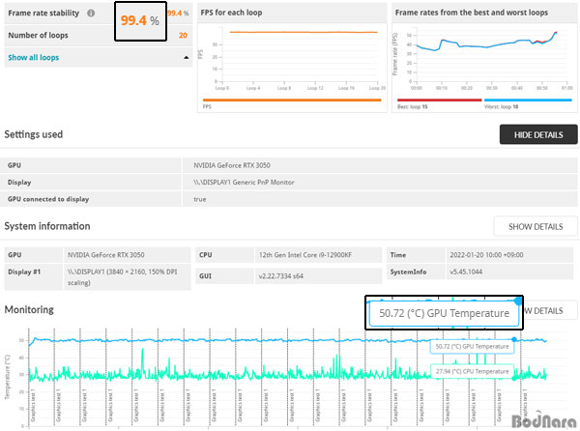The height and width of the screenshot is (431, 580).
Task: Click the HIDE DETAILS button
Action: coord(538,134)
